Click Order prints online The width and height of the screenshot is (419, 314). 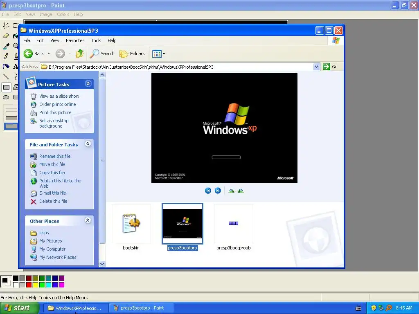pos(57,104)
